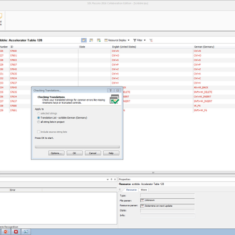Select ID cell '57600'
Viewport: 235px width, 235px height.
coord(44,51)
